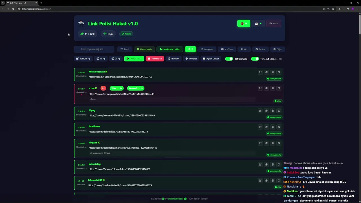
Task: Block the ibrahimtas link entry
Action: [x=279, y=127]
